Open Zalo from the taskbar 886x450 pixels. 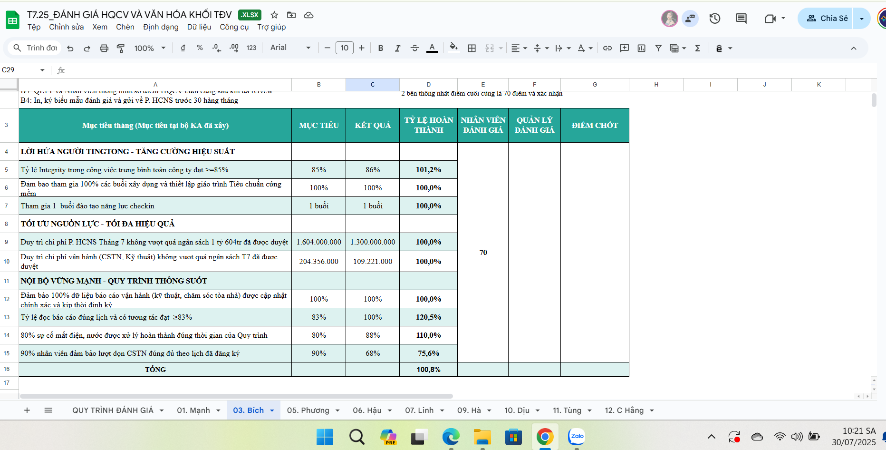pos(577,436)
